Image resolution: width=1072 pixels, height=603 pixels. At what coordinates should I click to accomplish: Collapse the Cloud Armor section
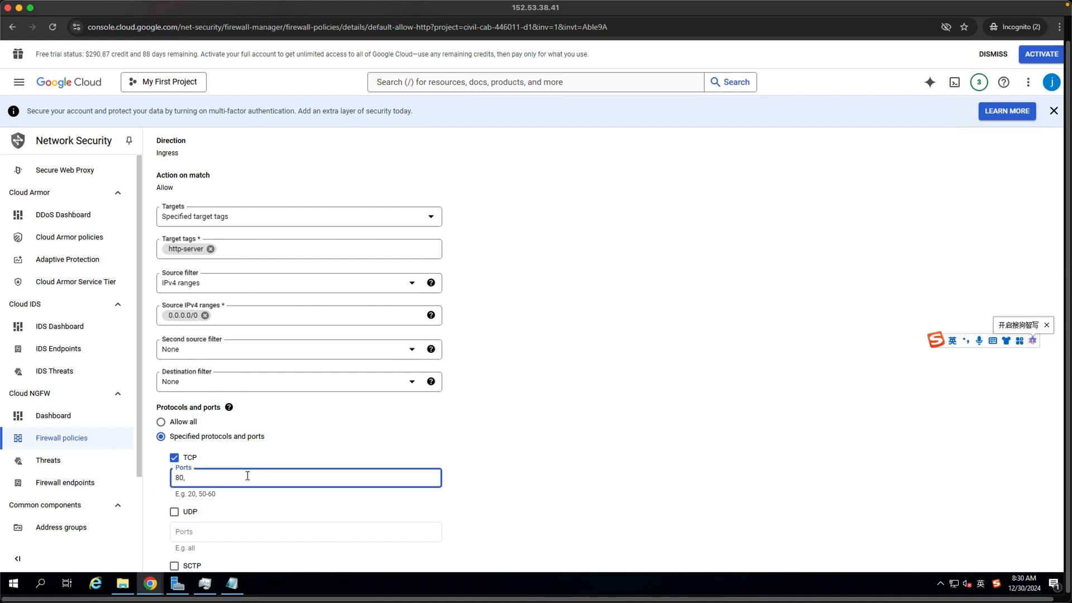click(x=118, y=193)
